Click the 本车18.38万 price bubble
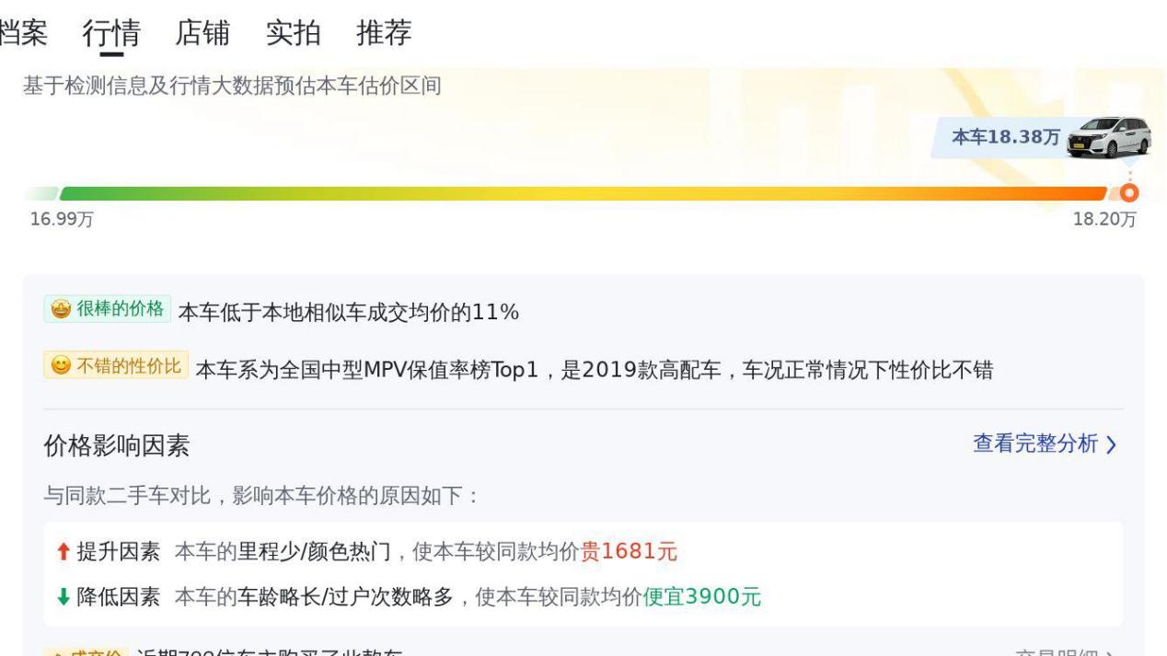 pos(1006,138)
